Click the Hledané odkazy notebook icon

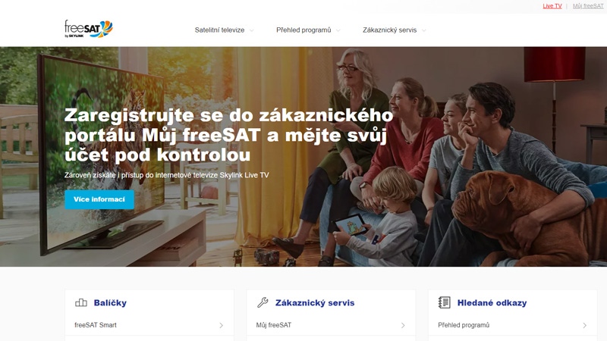click(x=445, y=302)
